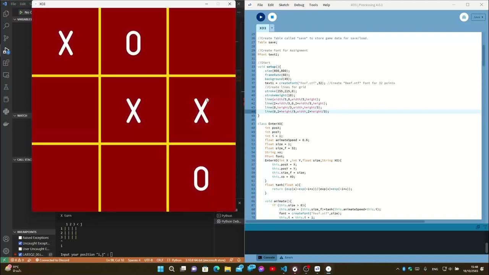Open VS Code Source Control view
The image size is (489, 275).
[6, 38]
